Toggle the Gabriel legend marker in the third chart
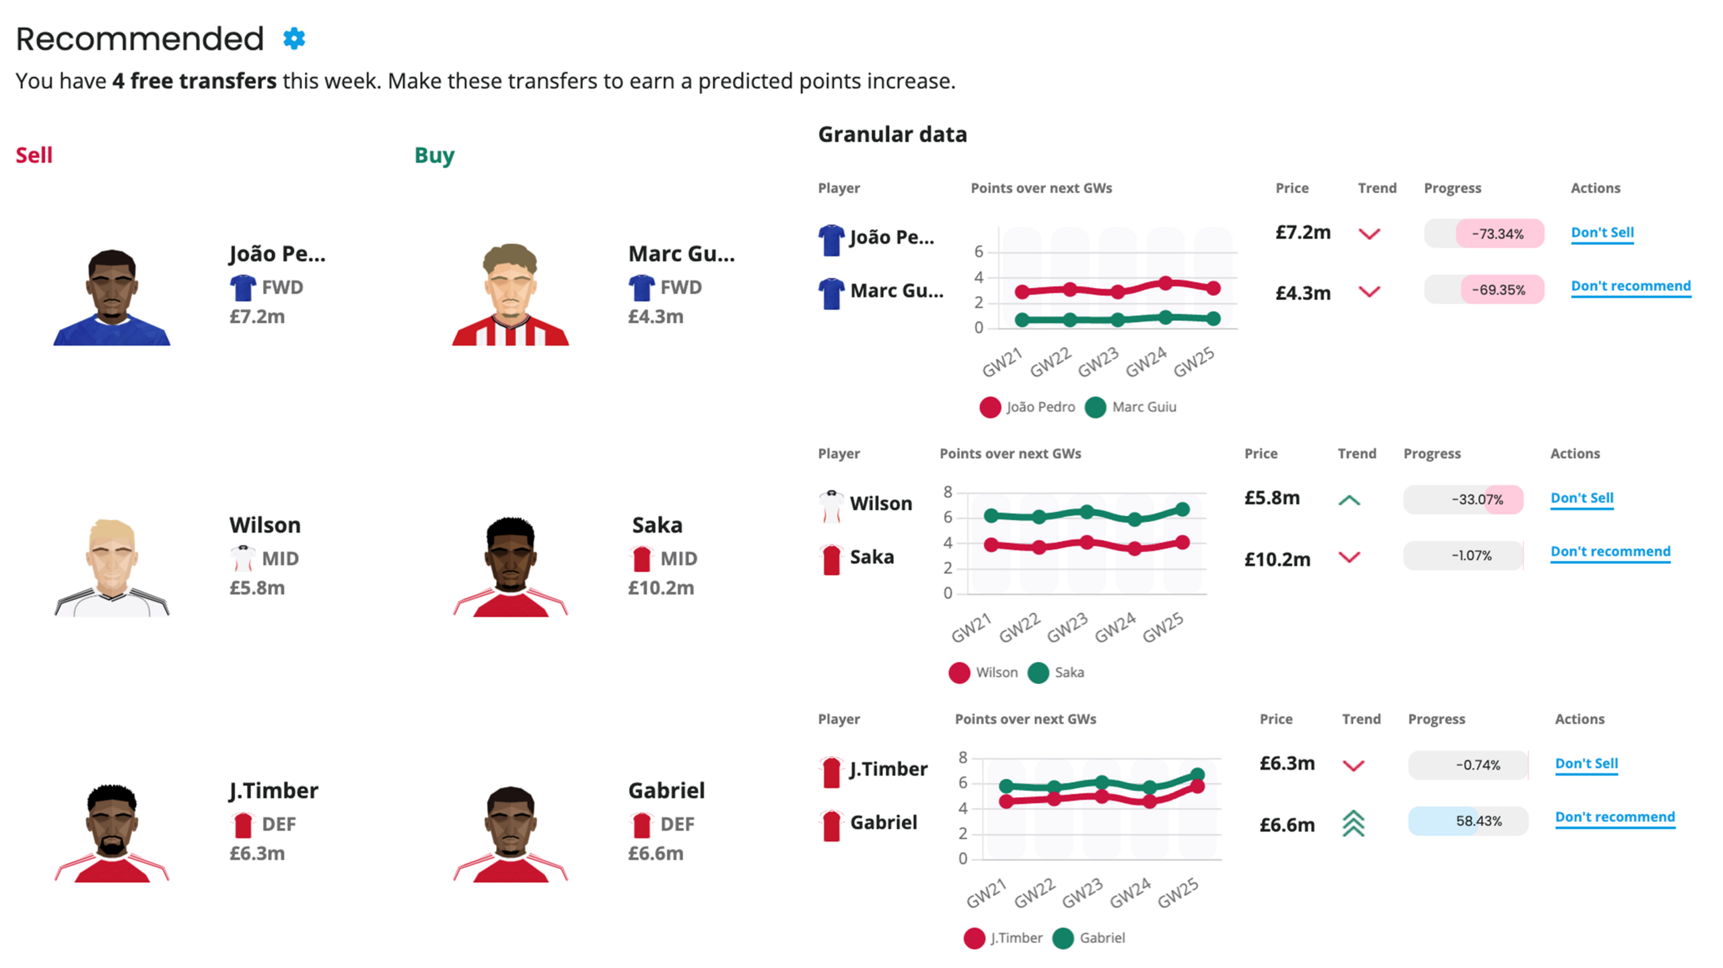 (1062, 937)
